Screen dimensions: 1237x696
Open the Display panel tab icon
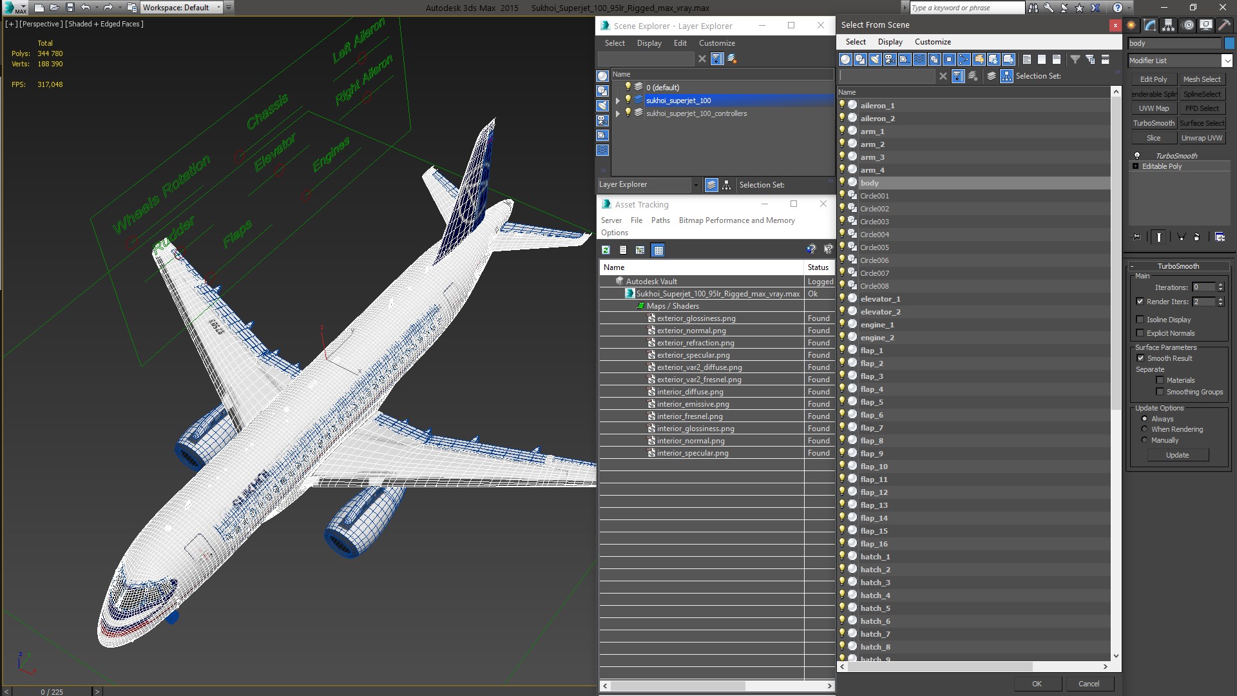coord(1206,25)
